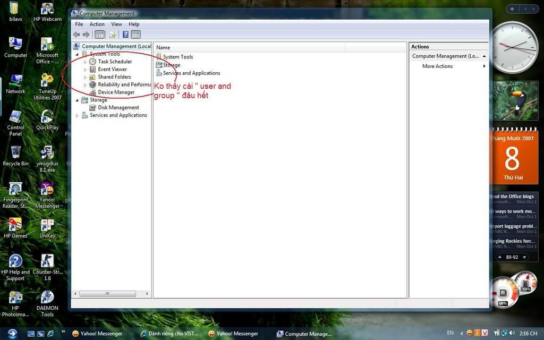Open the Action menu

[97, 24]
